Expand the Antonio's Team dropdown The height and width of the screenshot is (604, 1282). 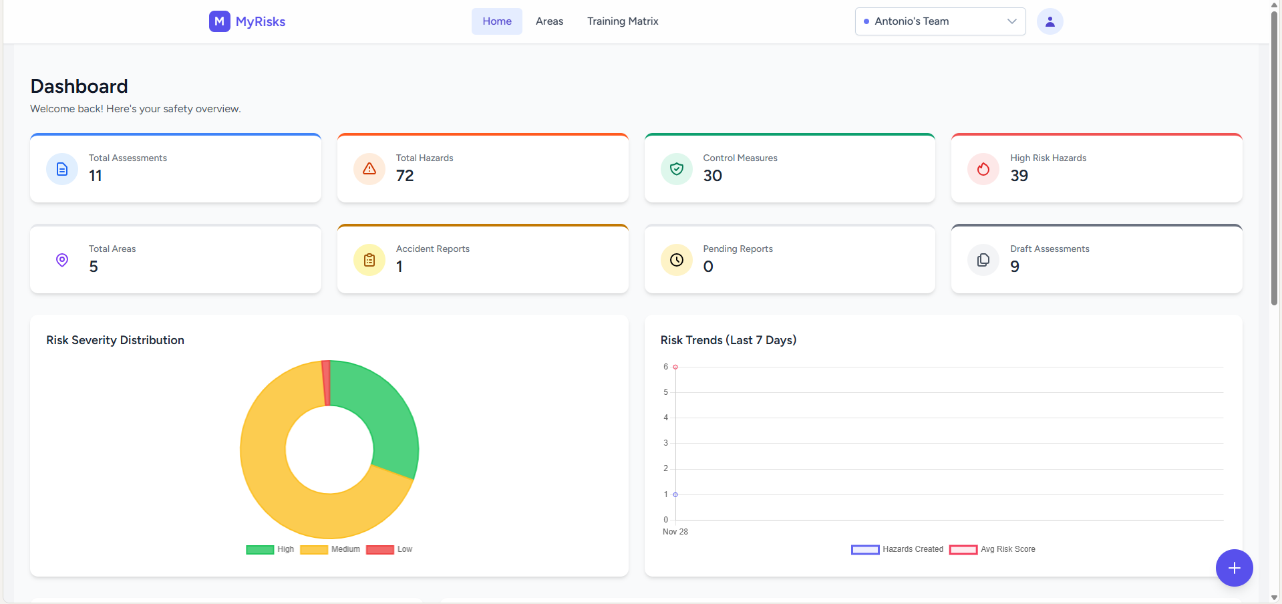click(x=940, y=21)
